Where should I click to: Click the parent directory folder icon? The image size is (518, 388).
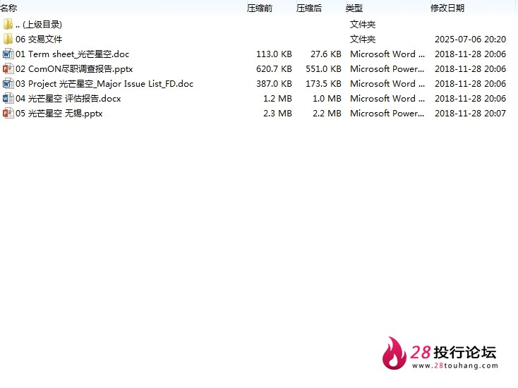8,24
